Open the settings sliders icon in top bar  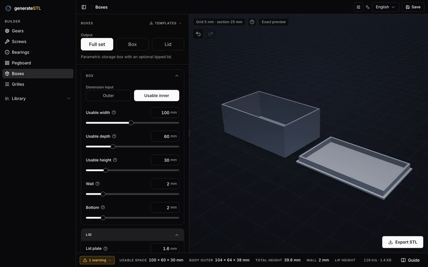(358, 7)
